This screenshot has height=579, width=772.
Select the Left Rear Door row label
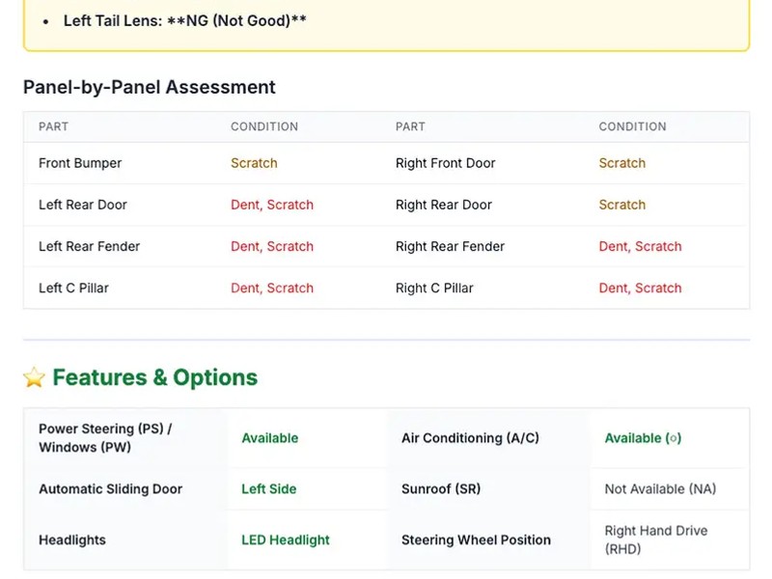(x=83, y=205)
